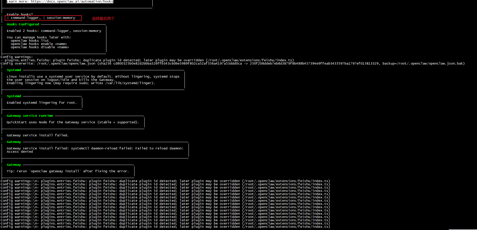Viewport: 477px width, 230px height.
Task: Click the diamond marker beside Enable hooks prompt
Action: coord(2,15)
